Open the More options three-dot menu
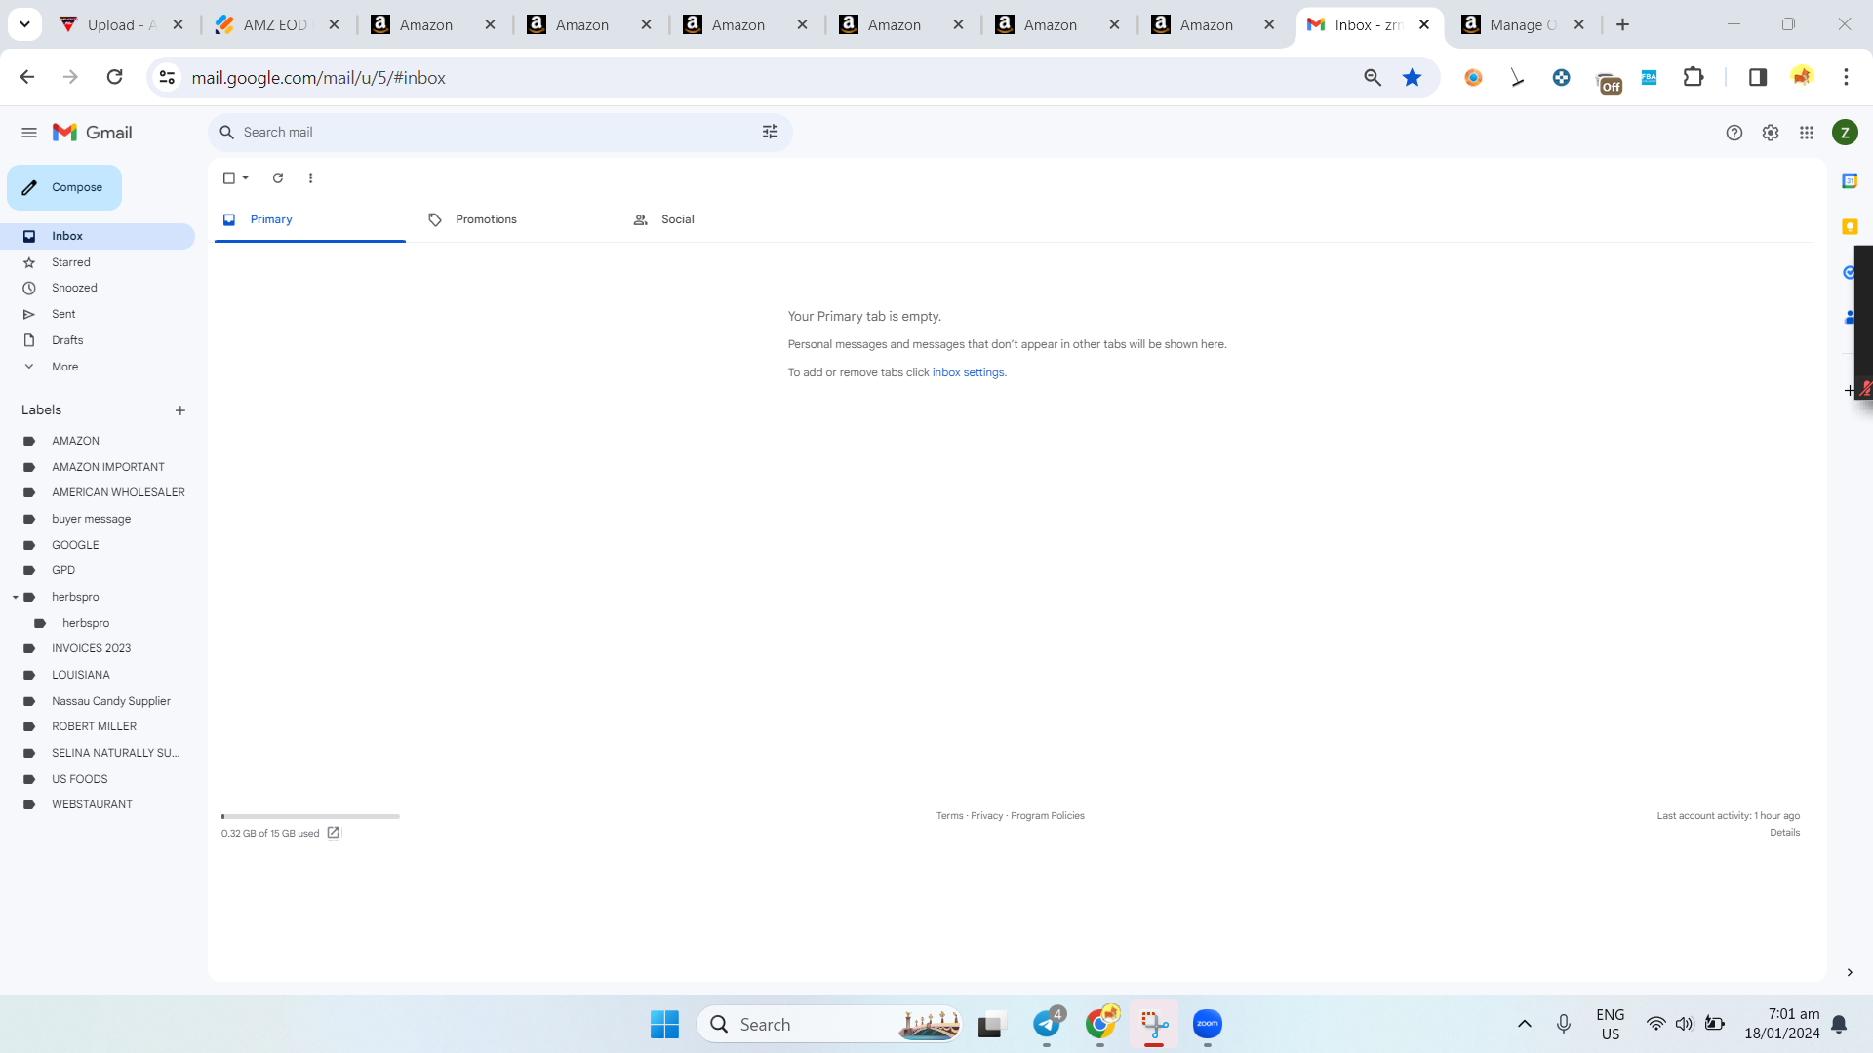 click(x=310, y=178)
